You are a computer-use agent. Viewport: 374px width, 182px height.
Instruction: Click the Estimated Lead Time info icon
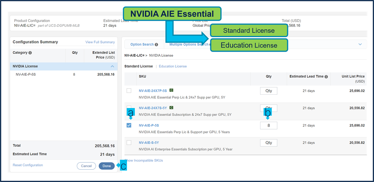pos(326,77)
